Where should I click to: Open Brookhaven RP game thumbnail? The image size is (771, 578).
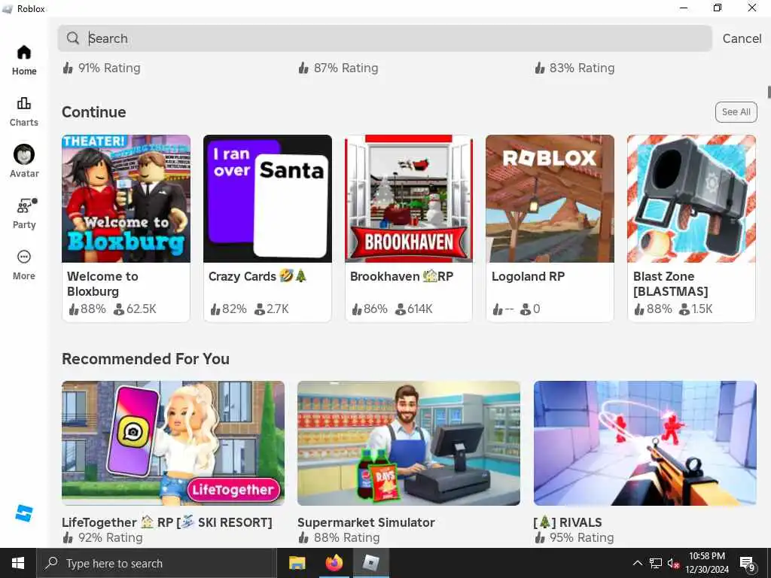[409, 199]
